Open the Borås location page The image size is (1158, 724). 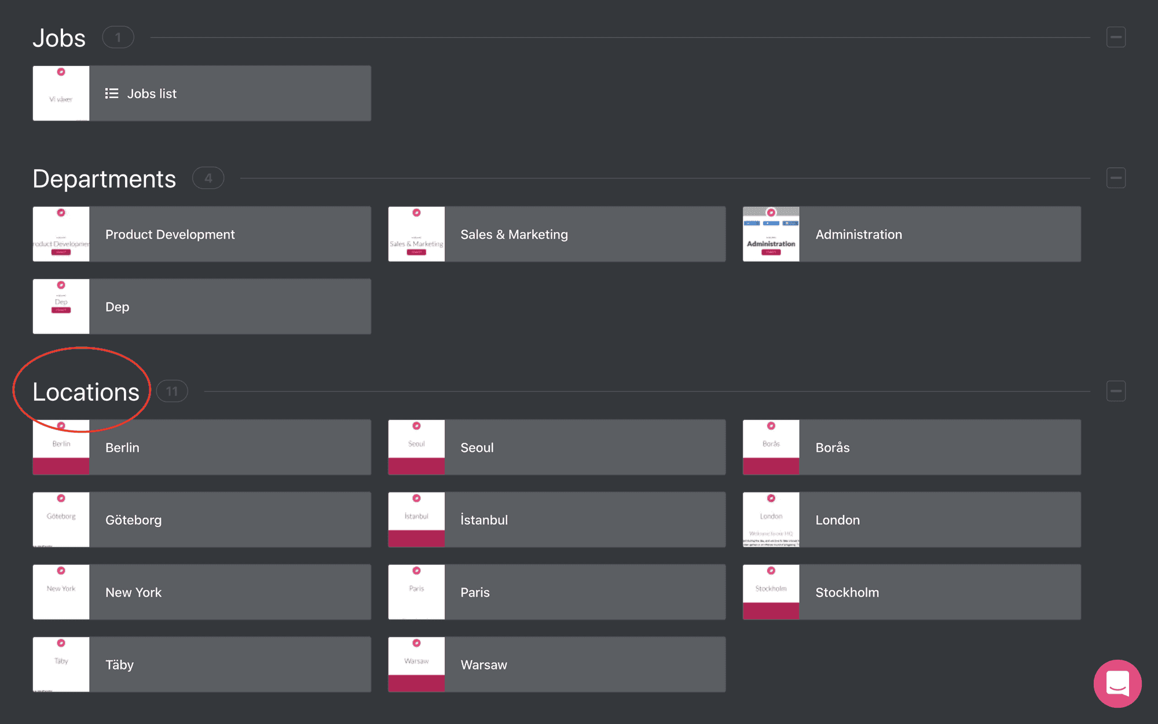coord(911,447)
